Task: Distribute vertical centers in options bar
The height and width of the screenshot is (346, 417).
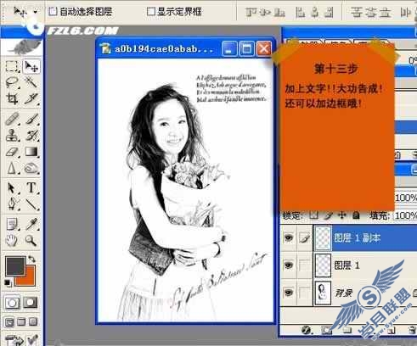Action: pyautogui.click(x=371, y=12)
